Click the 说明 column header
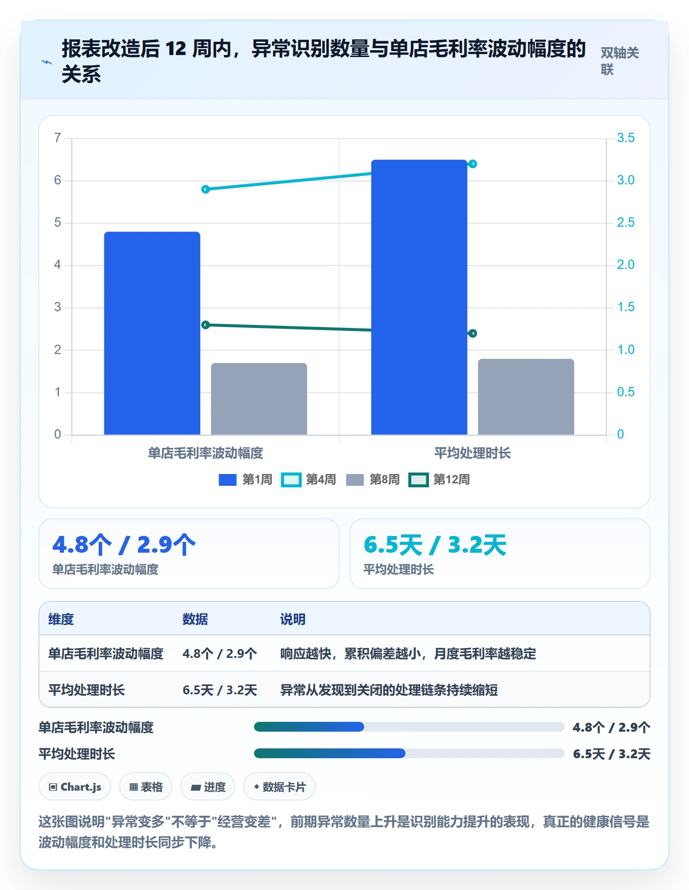Screen dimensions: 689x890 coord(293,619)
